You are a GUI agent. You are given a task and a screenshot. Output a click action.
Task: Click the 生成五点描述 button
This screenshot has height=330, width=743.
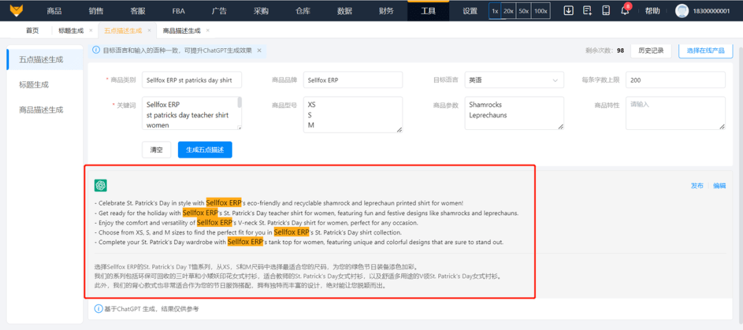pyautogui.click(x=205, y=150)
